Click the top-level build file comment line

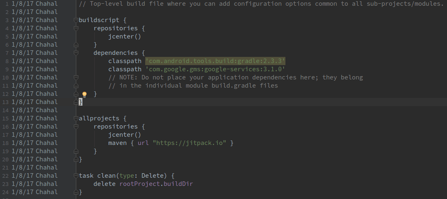[258, 4]
